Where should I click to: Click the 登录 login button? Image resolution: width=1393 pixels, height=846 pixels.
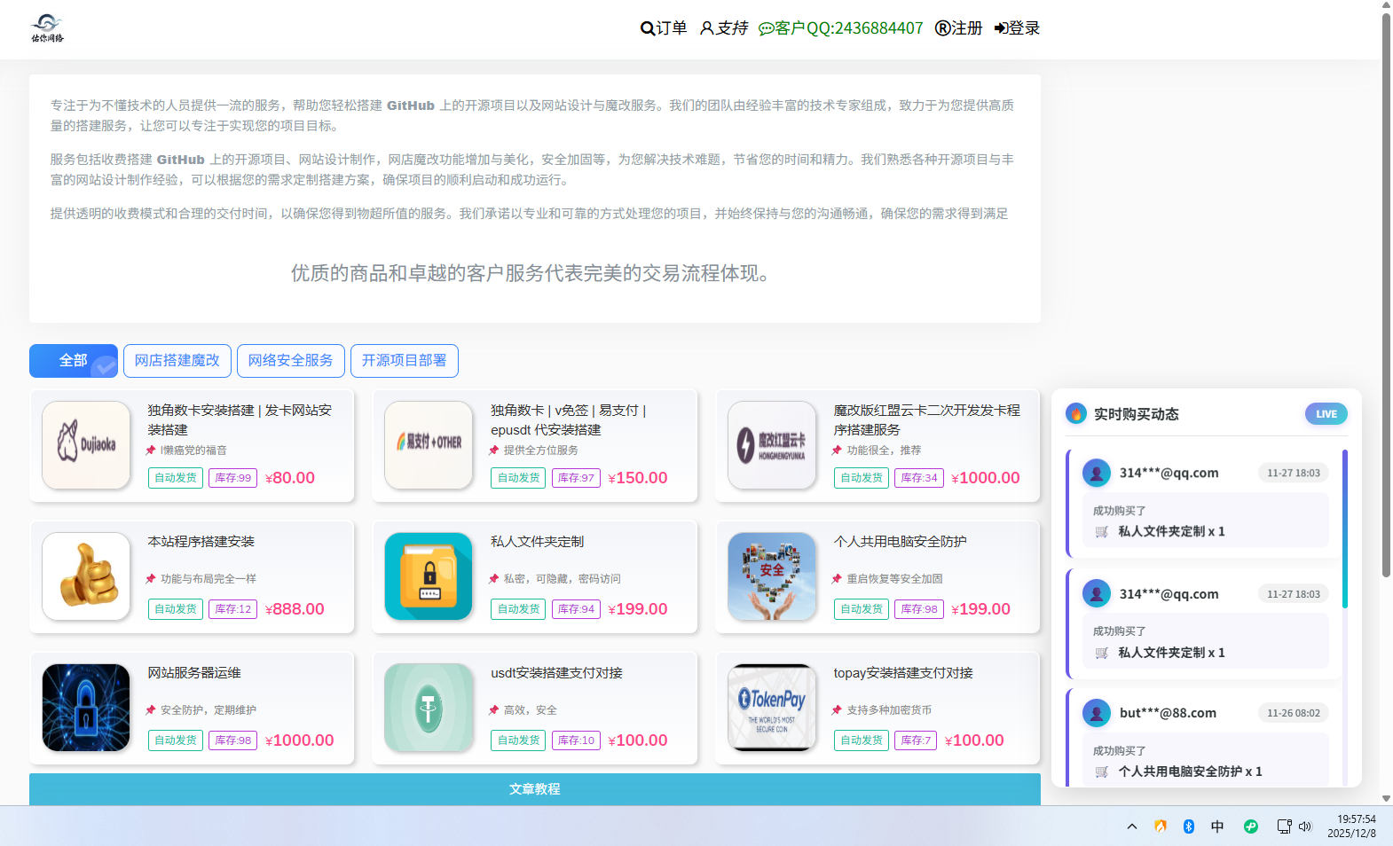point(1017,28)
